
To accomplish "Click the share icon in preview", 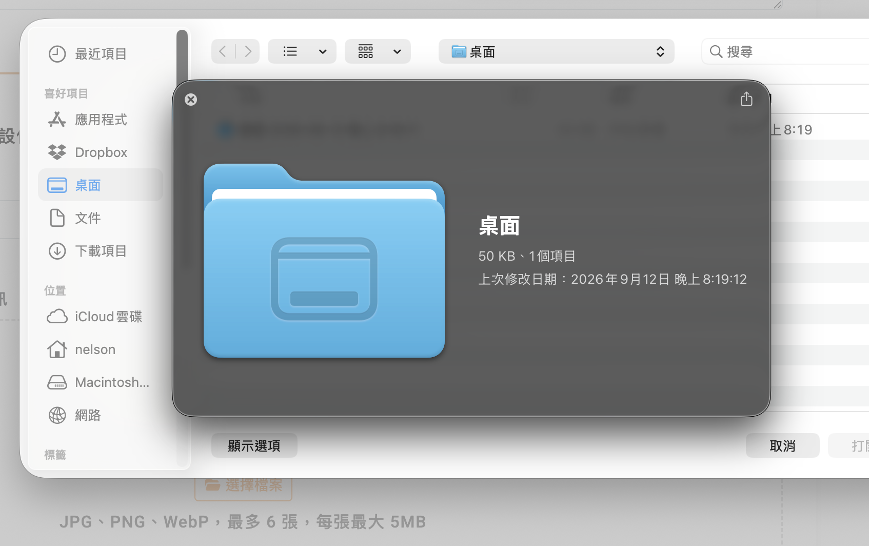I will [746, 99].
